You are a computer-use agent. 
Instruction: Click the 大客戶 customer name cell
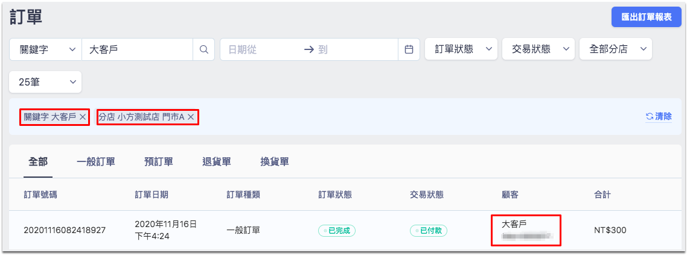514,223
